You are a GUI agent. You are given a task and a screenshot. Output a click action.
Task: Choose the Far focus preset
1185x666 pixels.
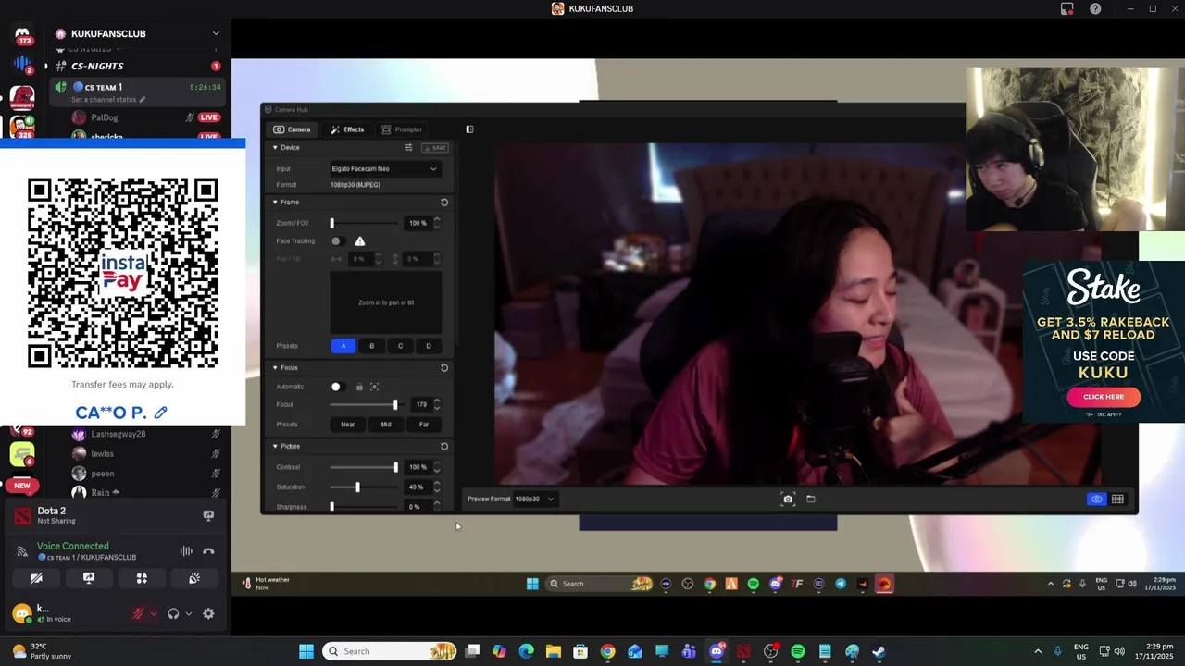click(424, 425)
